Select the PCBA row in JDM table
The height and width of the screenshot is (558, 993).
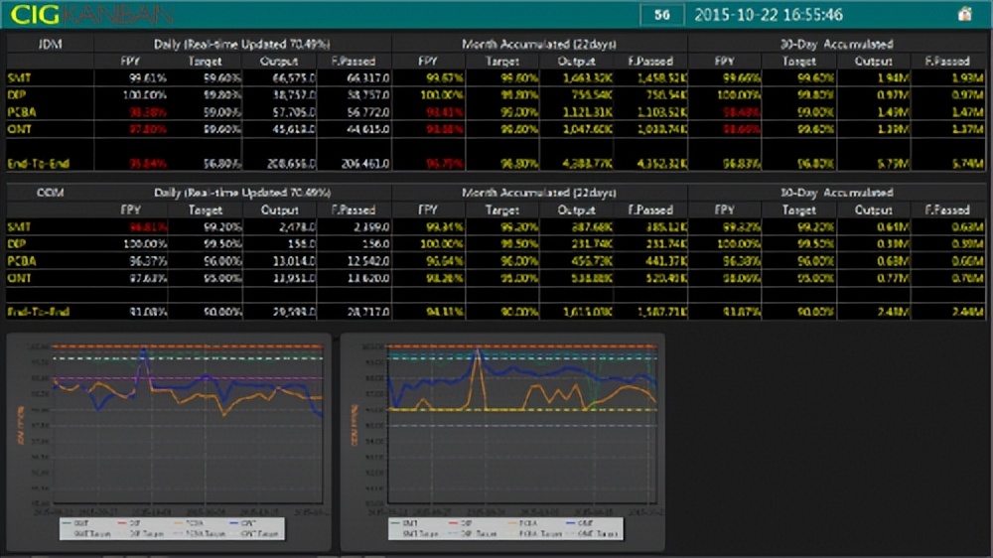tap(22, 111)
